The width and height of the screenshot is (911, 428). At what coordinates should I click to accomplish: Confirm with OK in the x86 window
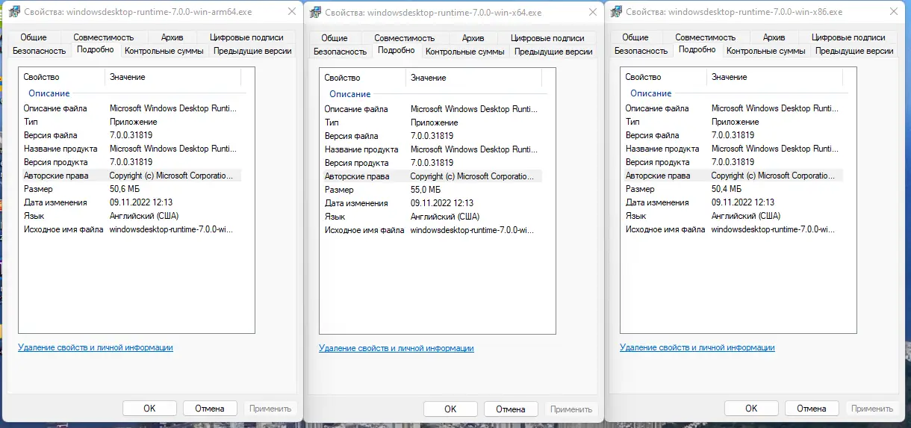pos(751,408)
